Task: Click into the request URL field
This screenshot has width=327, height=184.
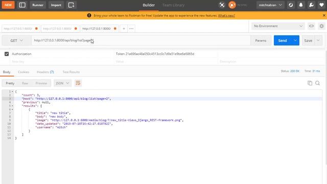Action: (x=141, y=40)
